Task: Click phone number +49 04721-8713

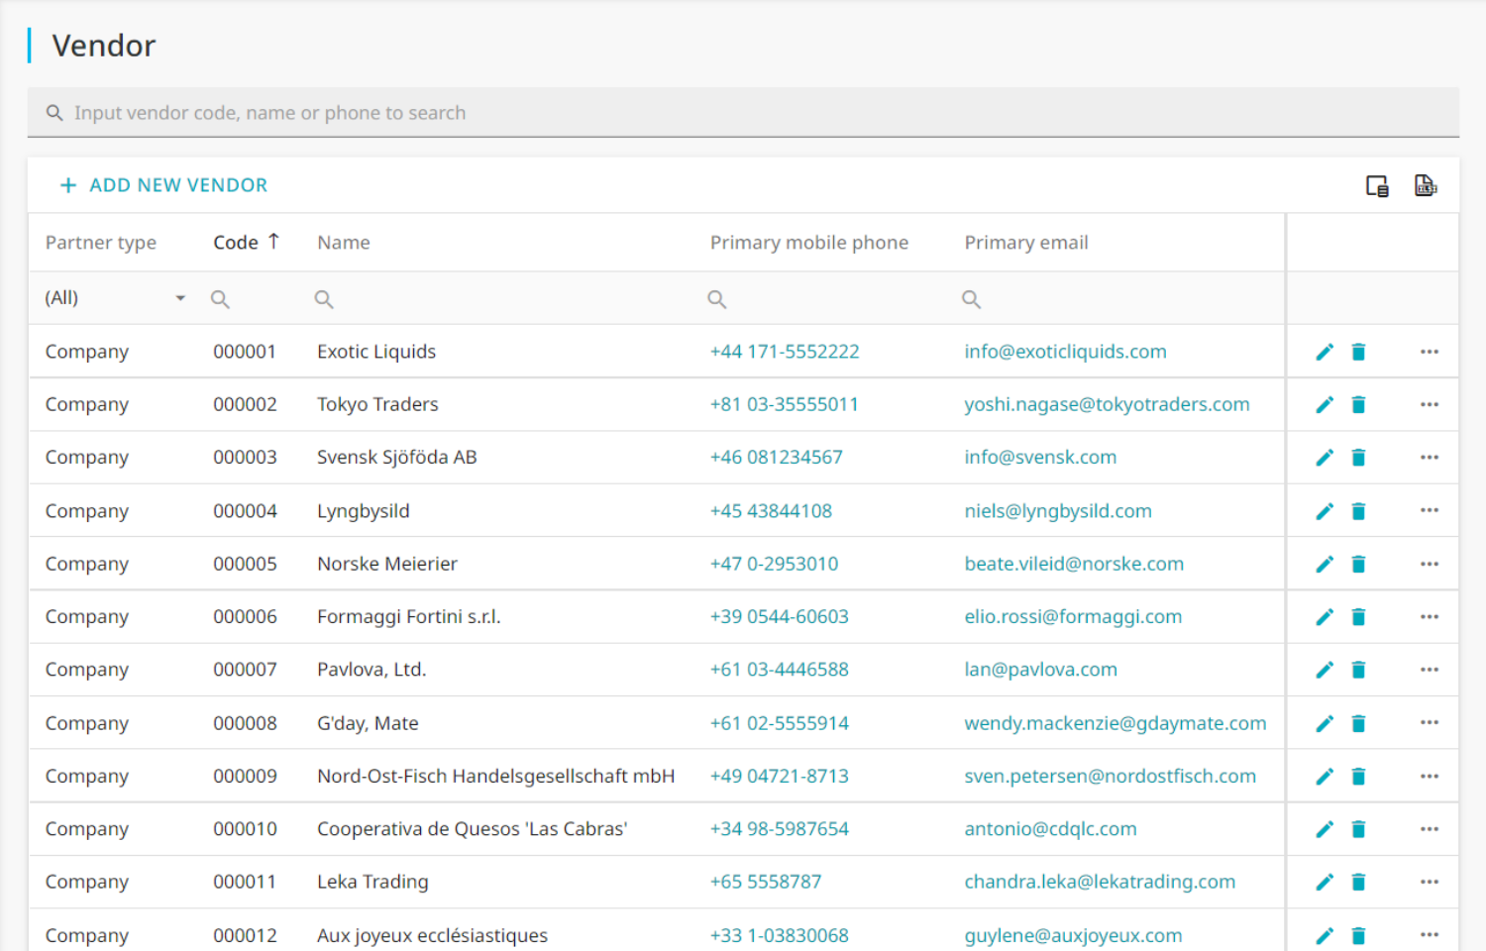Action: tap(780, 776)
